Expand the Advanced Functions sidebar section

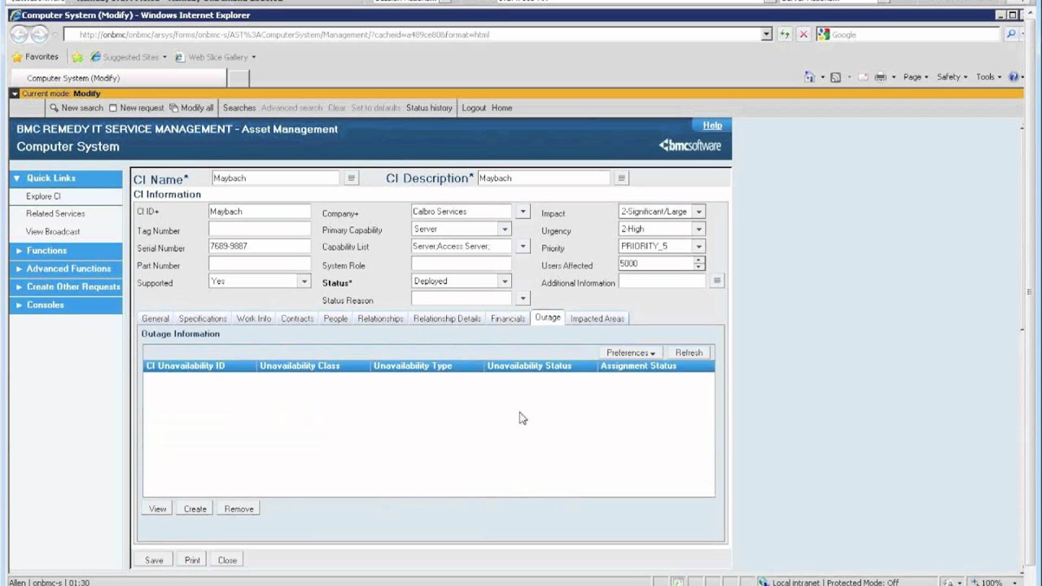pyautogui.click(x=67, y=269)
